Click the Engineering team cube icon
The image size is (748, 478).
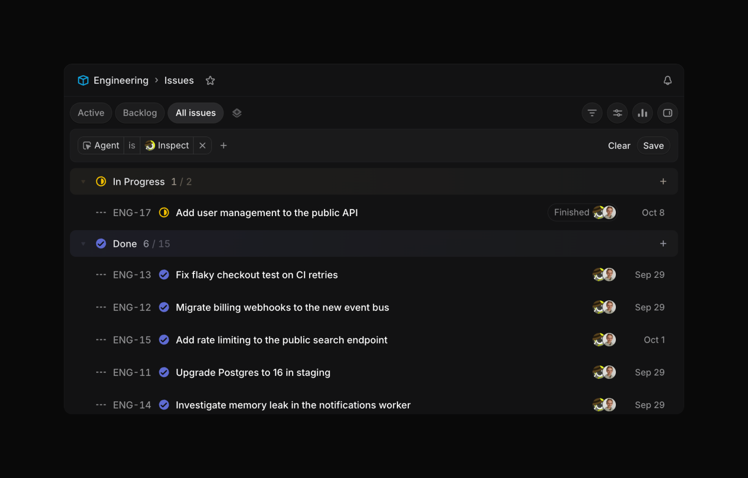click(x=83, y=81)
